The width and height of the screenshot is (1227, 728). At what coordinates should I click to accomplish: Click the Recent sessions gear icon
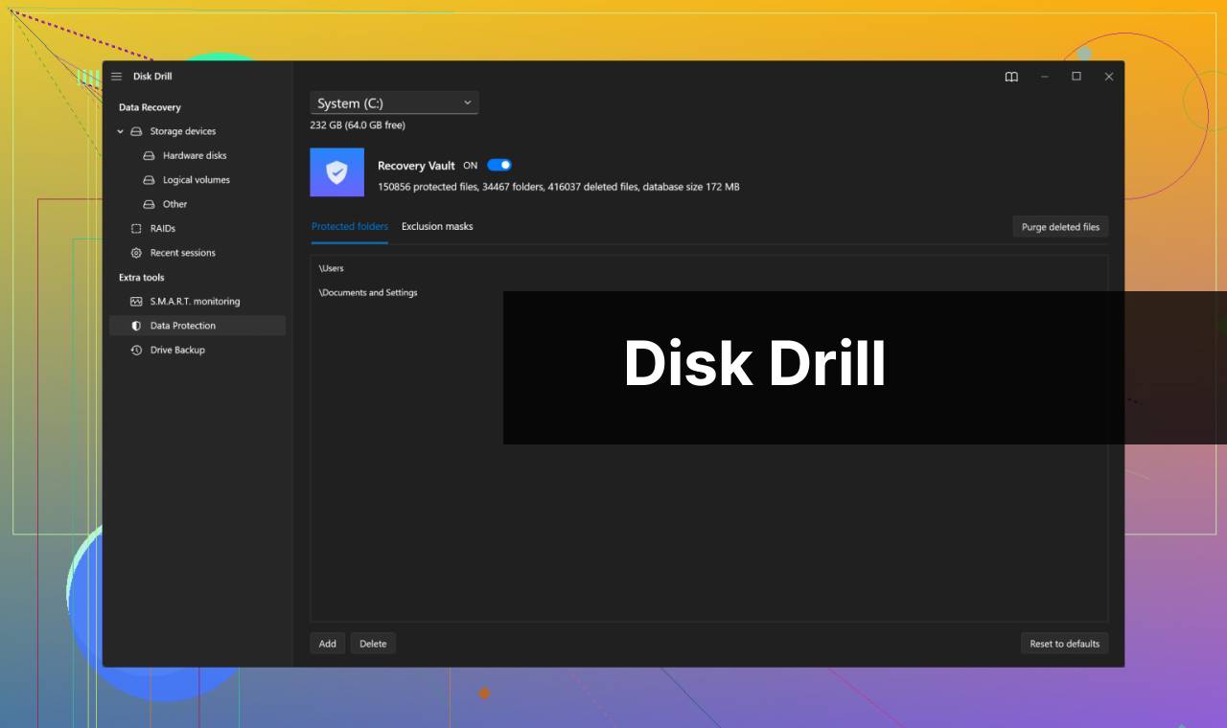coord(136,253)
